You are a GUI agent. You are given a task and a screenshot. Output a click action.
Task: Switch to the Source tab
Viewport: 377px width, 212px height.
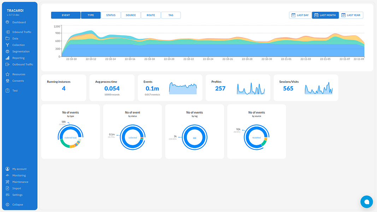click(x=131, y=15)
